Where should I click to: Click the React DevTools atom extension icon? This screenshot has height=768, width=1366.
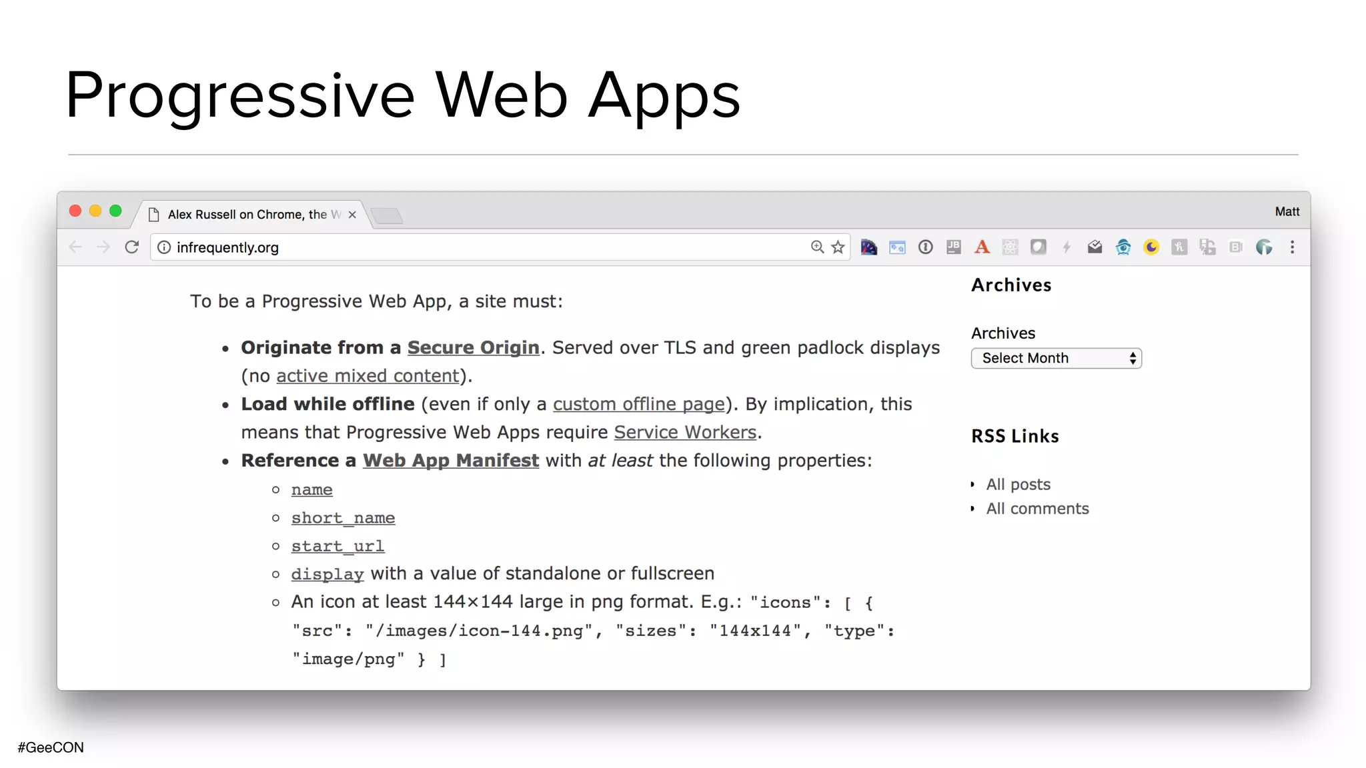[x=1010, y=247]
